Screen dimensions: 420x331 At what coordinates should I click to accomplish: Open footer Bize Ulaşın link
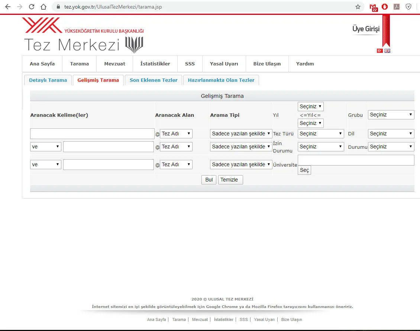click(291, 319)
